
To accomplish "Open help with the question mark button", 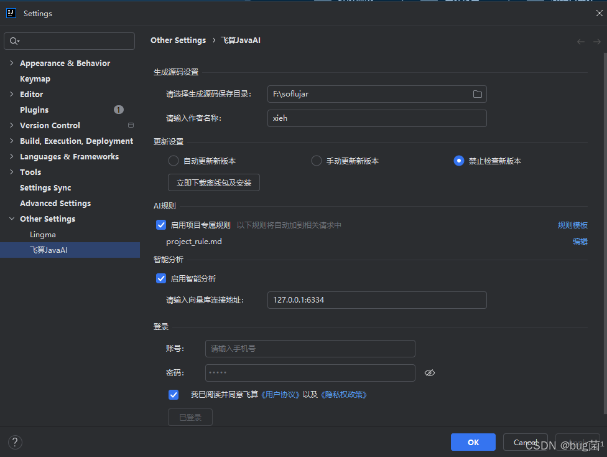I will point(15,442).
